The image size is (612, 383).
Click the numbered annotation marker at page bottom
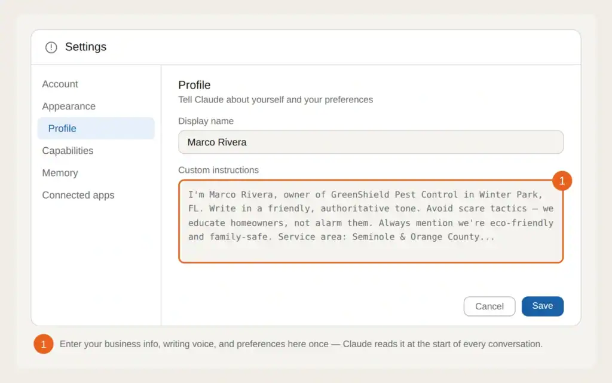pyautogui.click(x=43, y=344)
